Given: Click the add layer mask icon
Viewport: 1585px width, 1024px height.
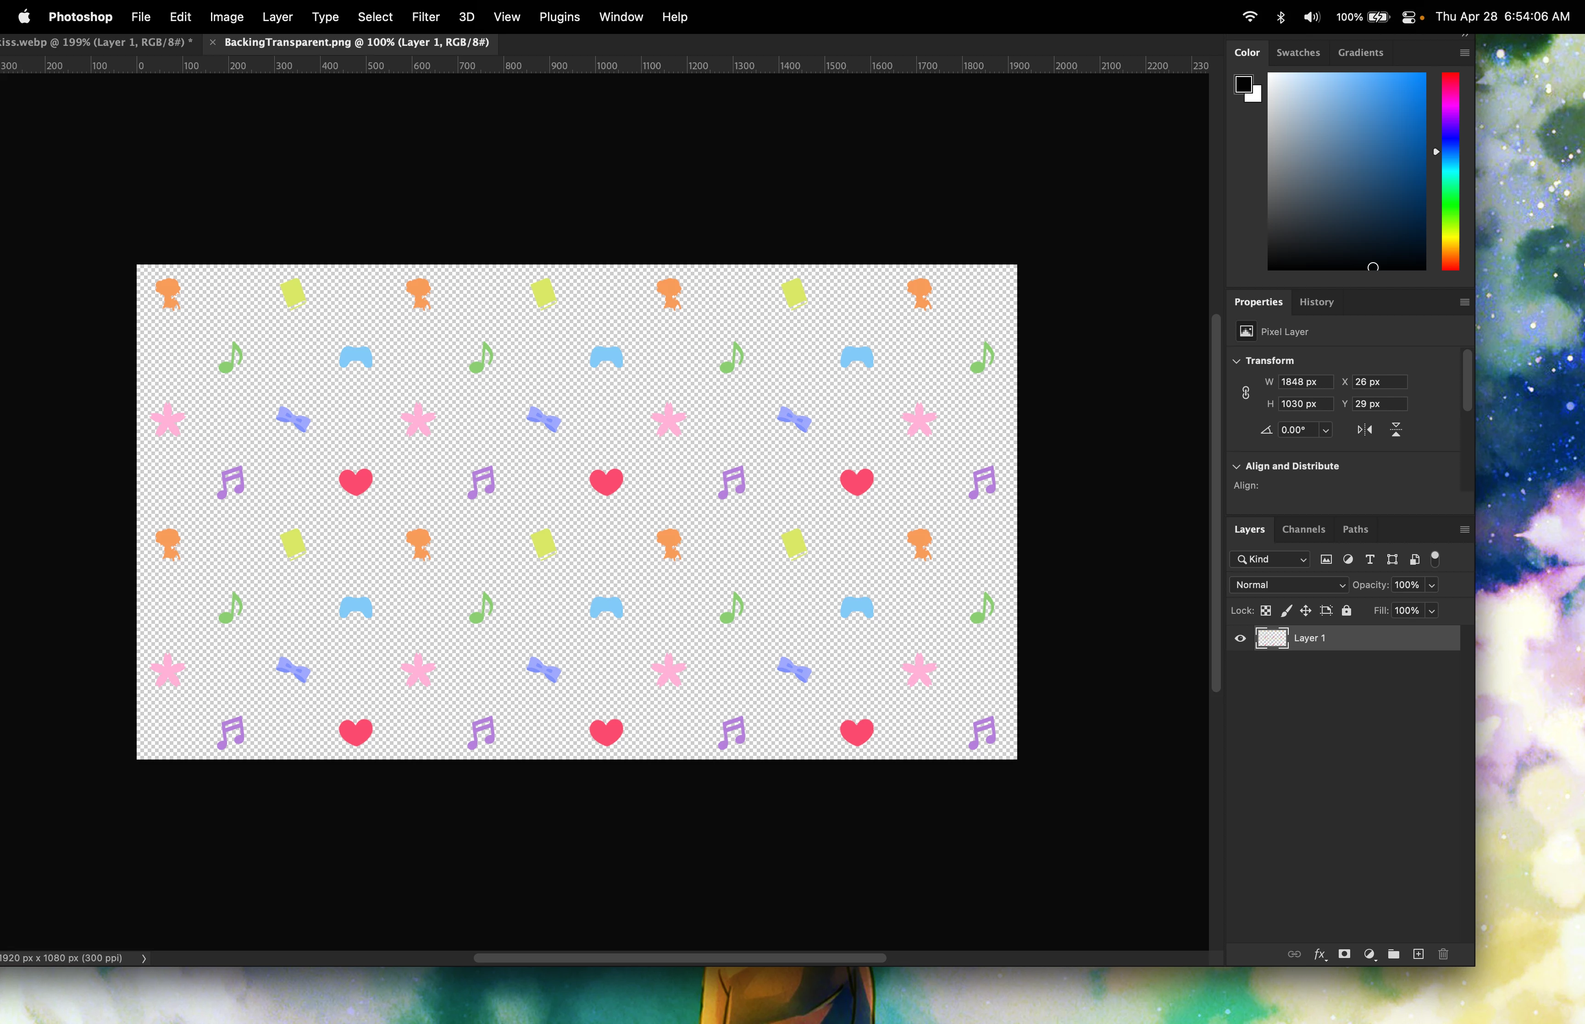Looking at the screenshot, I should (1344, 954).
